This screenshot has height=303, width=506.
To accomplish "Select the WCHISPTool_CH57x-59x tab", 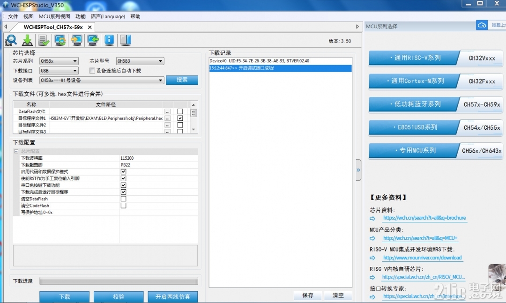I will click(x=53, y=27).
